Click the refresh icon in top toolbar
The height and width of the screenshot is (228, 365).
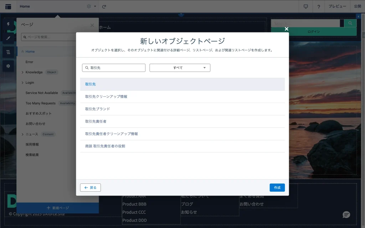[x=104, y=6]
